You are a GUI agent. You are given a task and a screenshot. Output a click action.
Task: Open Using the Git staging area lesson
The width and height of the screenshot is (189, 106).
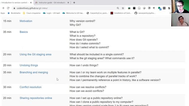click(35, 54)
